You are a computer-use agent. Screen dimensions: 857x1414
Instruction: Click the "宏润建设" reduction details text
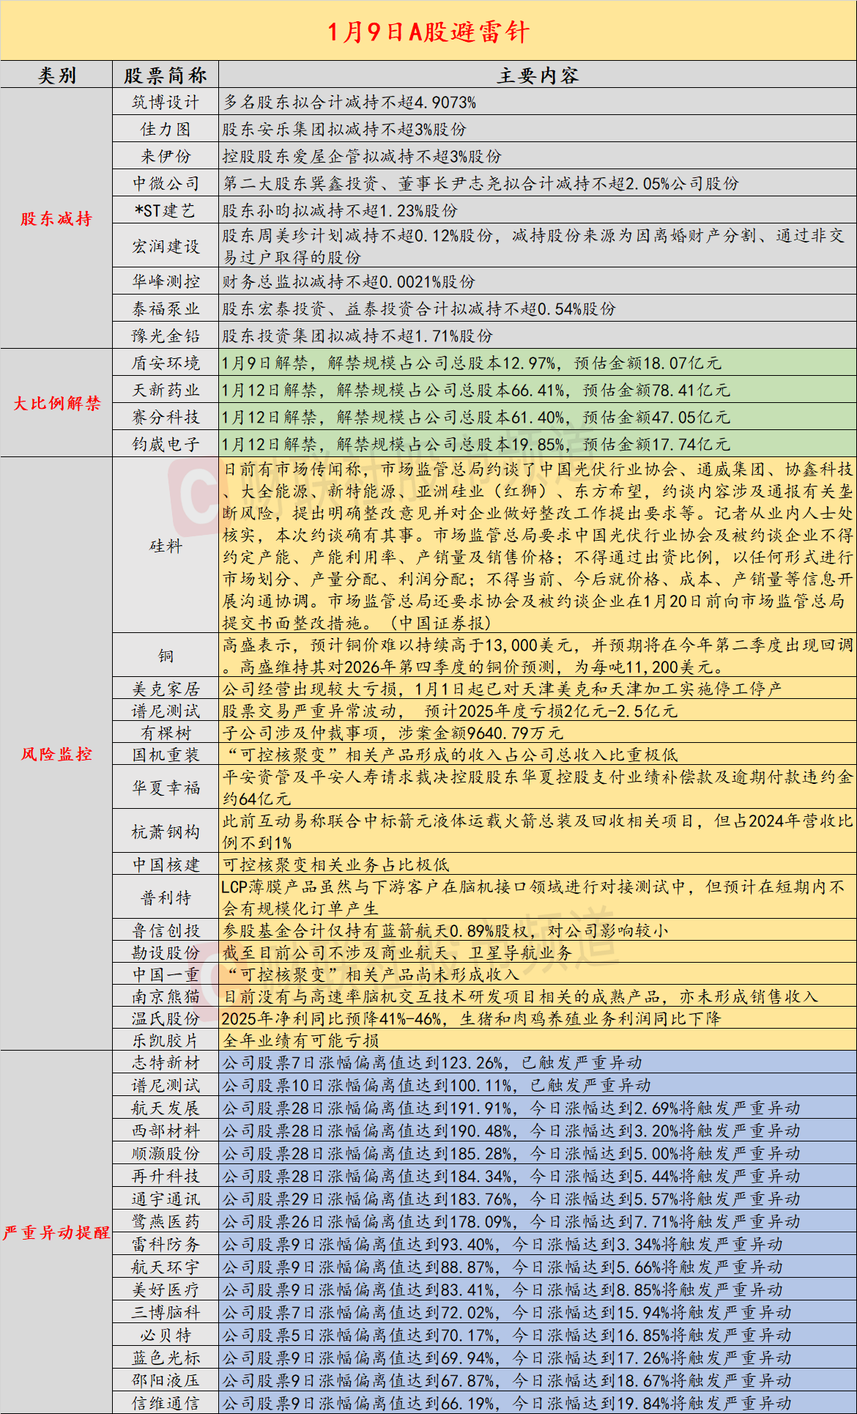[533, 246]
